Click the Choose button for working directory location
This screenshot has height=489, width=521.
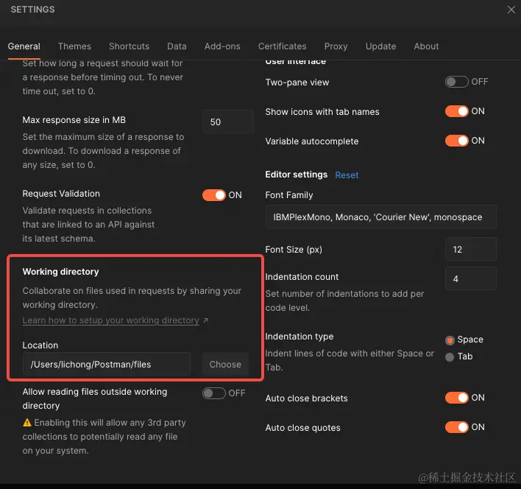coord(225,364)
